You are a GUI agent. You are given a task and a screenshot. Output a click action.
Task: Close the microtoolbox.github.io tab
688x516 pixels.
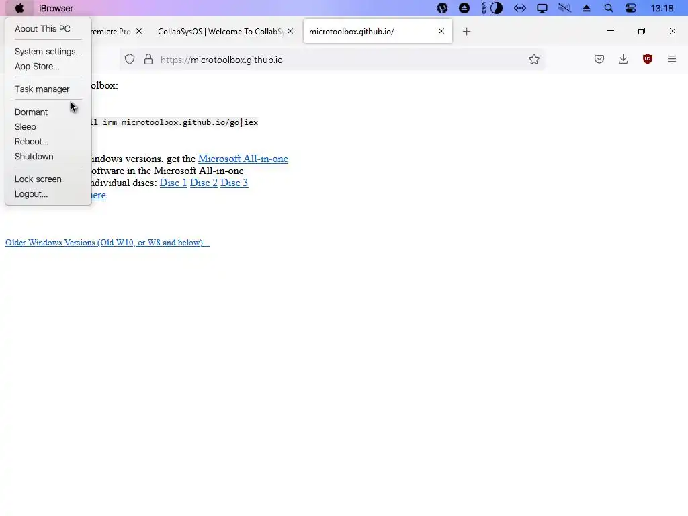(441, 31)
